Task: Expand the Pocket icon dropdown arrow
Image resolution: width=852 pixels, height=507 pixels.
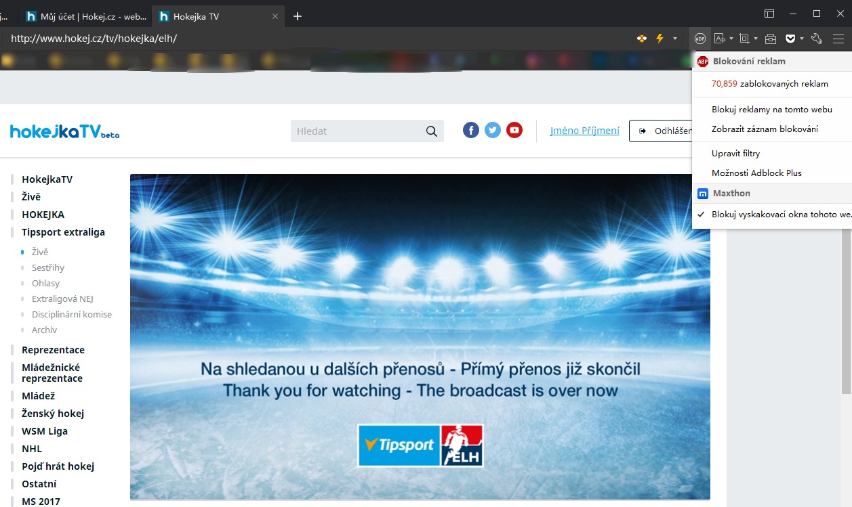Action: click(x=801, y=39)
